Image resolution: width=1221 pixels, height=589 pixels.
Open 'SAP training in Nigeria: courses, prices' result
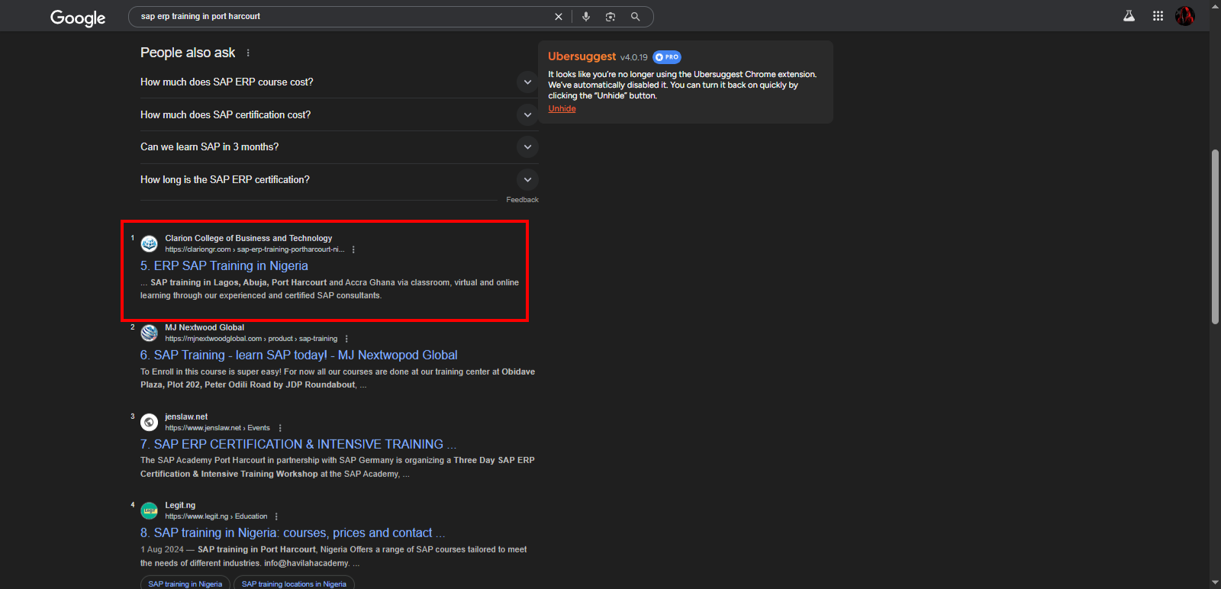pos(293,533)
